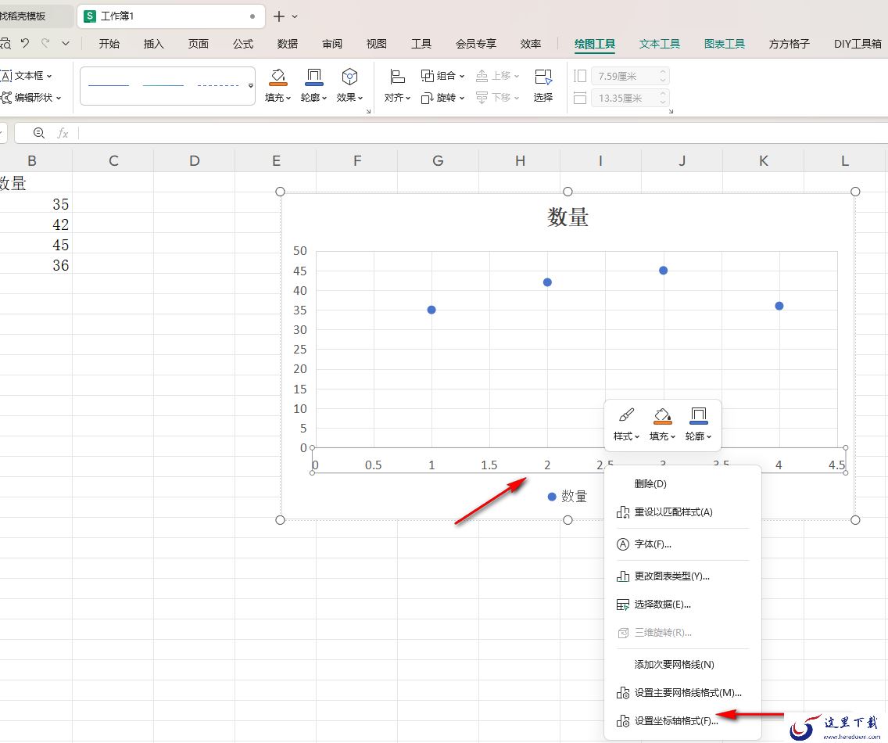
Task: Choose Add Minor Gridlines (添加次要网格线)
Action: [x=682, y=664]
